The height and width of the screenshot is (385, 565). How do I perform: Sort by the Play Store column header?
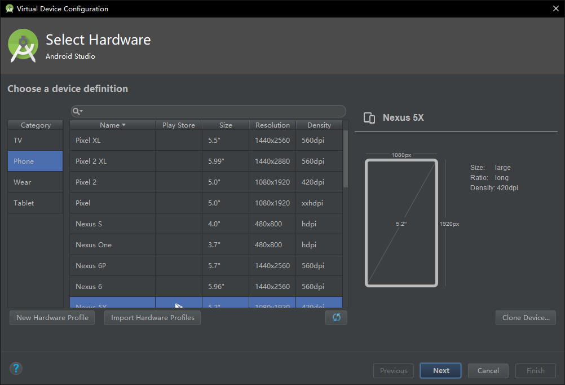tap(179, 125)
